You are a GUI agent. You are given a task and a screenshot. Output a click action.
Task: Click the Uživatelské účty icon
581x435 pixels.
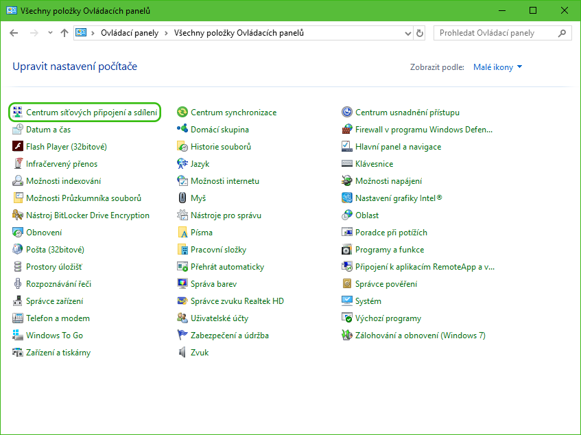pyautogui.click(x=182, y=318)
